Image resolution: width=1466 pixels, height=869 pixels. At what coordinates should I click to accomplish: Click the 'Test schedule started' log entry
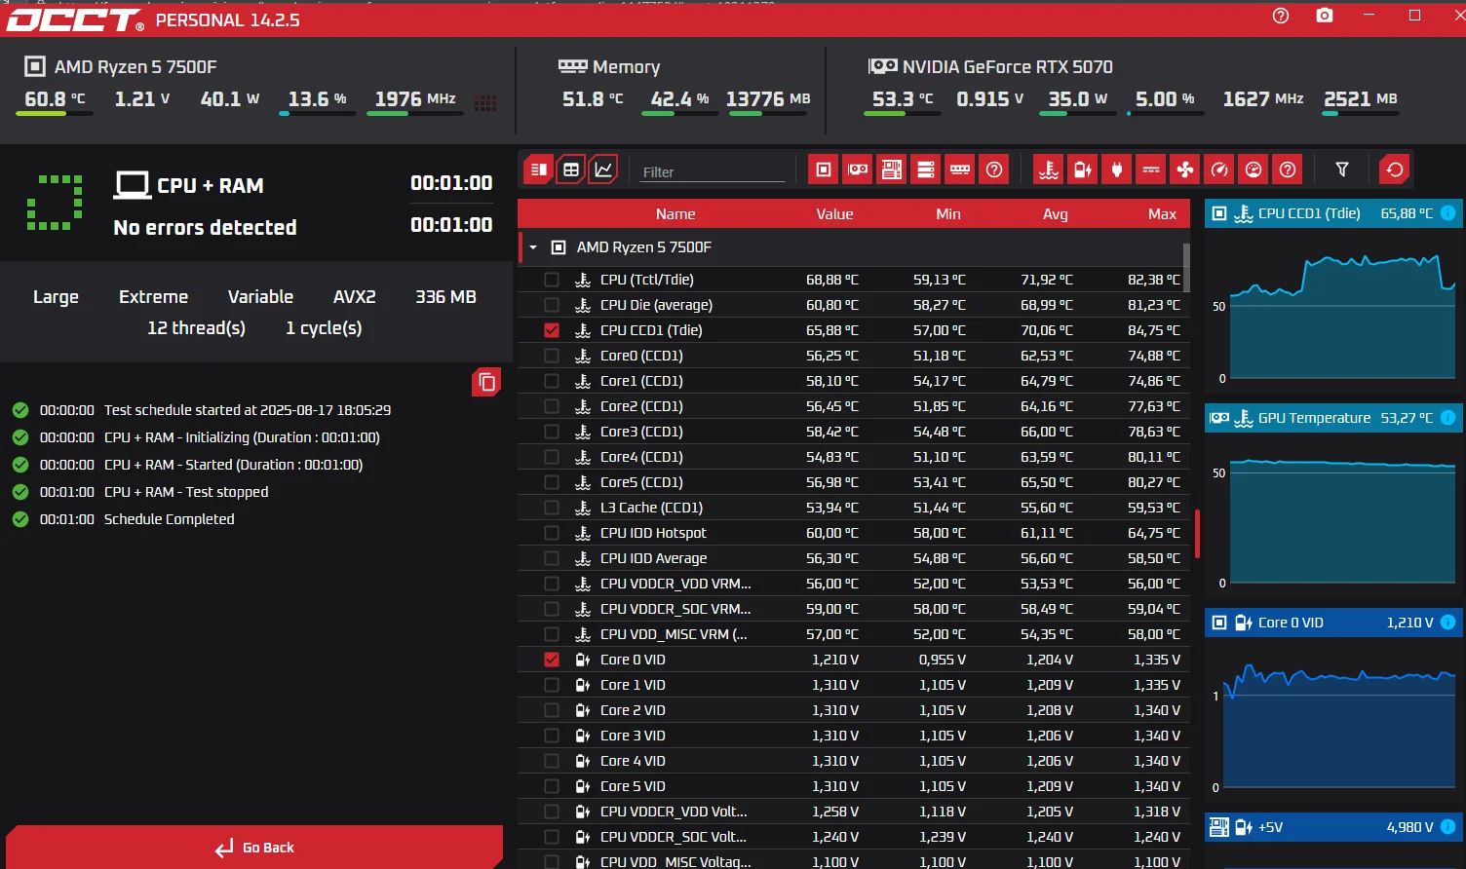[x=248, y=410]
